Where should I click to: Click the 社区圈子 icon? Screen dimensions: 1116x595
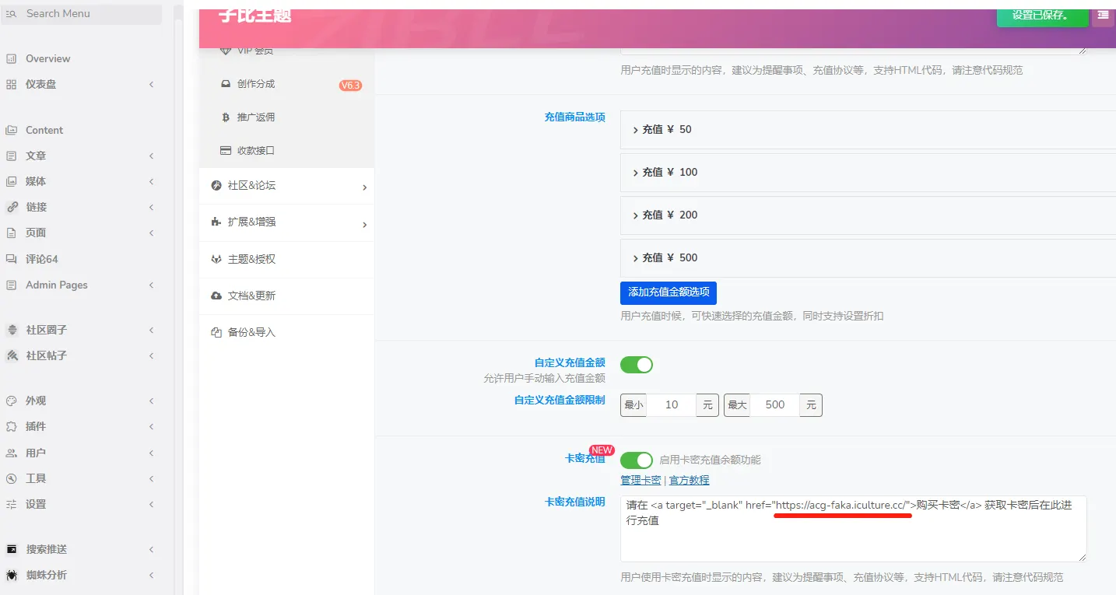(x=12, y=330)
